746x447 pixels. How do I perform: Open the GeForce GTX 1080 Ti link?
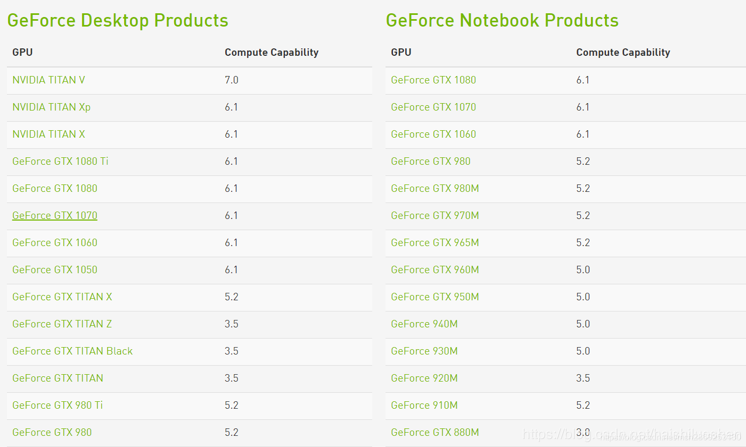tap(60, 162)
